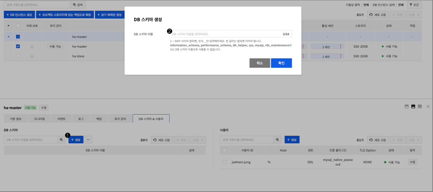The height and width of the screenshot is (192, 433).
Task: Click the 사용 가능 maintenance button for ha-master
Action: 55,46
